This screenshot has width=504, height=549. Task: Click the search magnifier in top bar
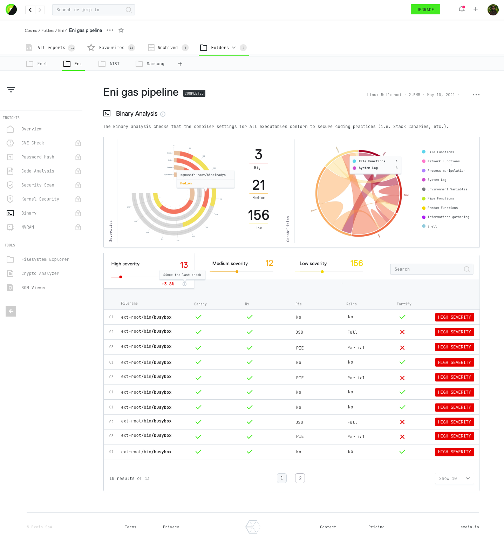(129, 10)
